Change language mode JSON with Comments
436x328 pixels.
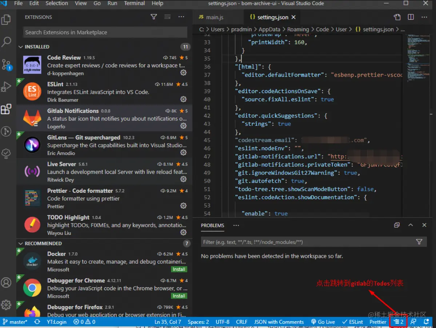[x=279, y=321]
